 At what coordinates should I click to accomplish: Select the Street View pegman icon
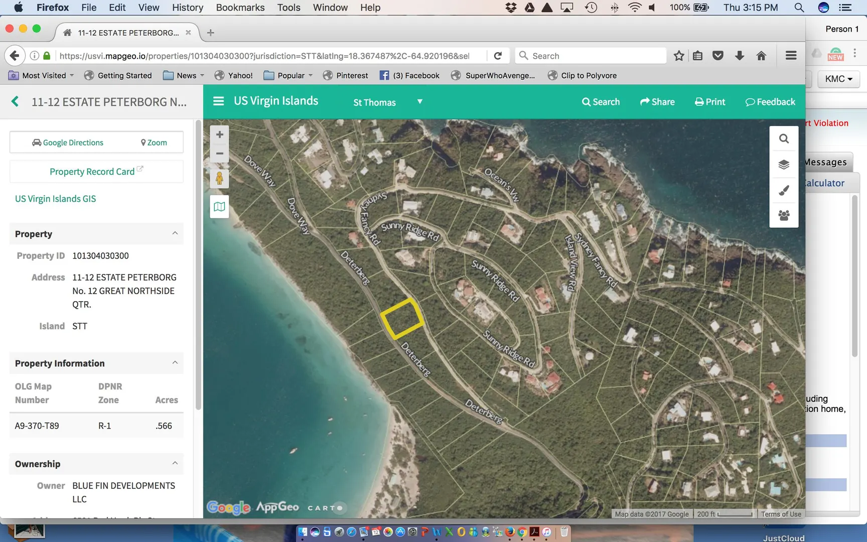click(x=219, y=179)
